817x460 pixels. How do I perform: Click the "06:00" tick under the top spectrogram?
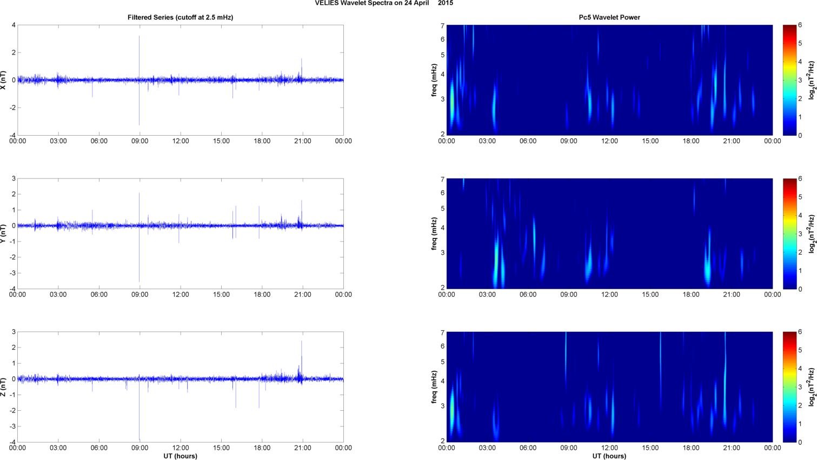[x=528, y=141]
